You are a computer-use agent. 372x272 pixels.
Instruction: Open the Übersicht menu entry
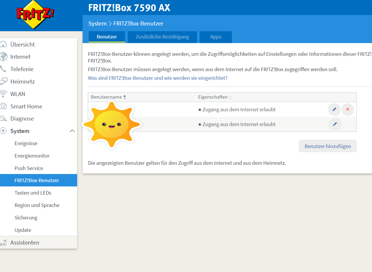pyautogui.click(x=23, y=45)
